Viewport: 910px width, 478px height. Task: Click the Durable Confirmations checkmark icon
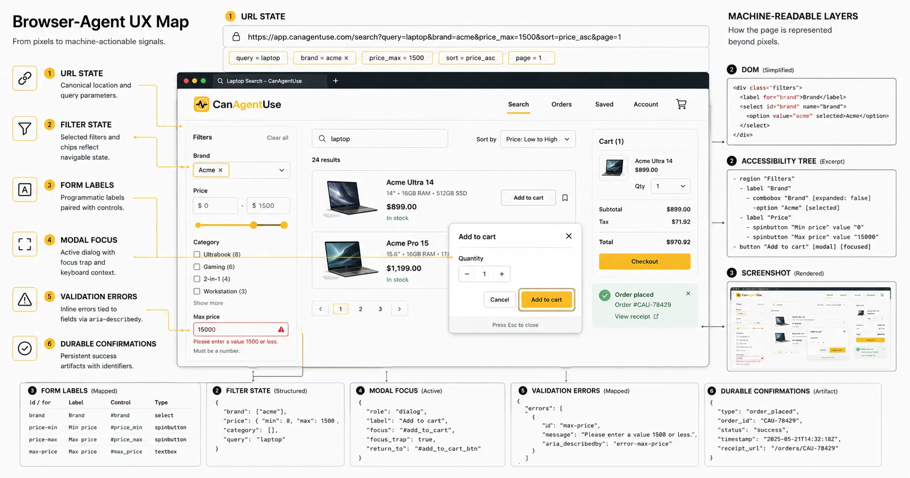click(x=25, y=348)
